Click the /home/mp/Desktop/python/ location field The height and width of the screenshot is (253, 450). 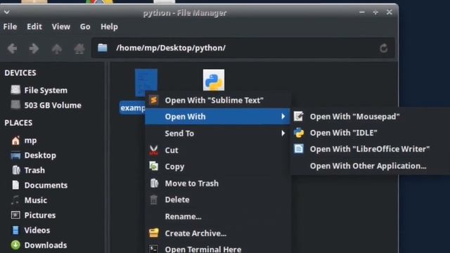coord(243,48)
